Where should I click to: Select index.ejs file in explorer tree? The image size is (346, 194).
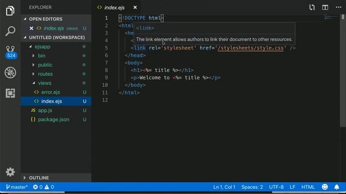pyautogui.click(x=56, y=101)
